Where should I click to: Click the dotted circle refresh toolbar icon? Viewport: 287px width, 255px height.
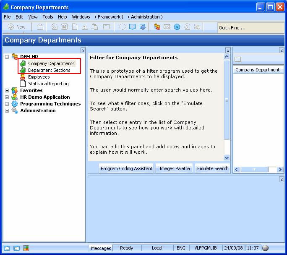tap(123, 27)
